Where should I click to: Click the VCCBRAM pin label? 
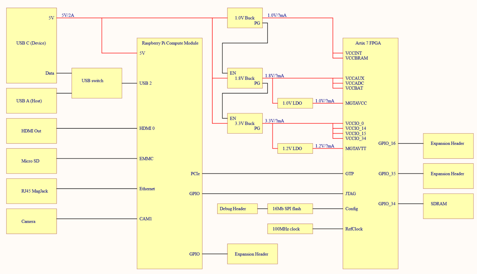click(x=356, y=58)
